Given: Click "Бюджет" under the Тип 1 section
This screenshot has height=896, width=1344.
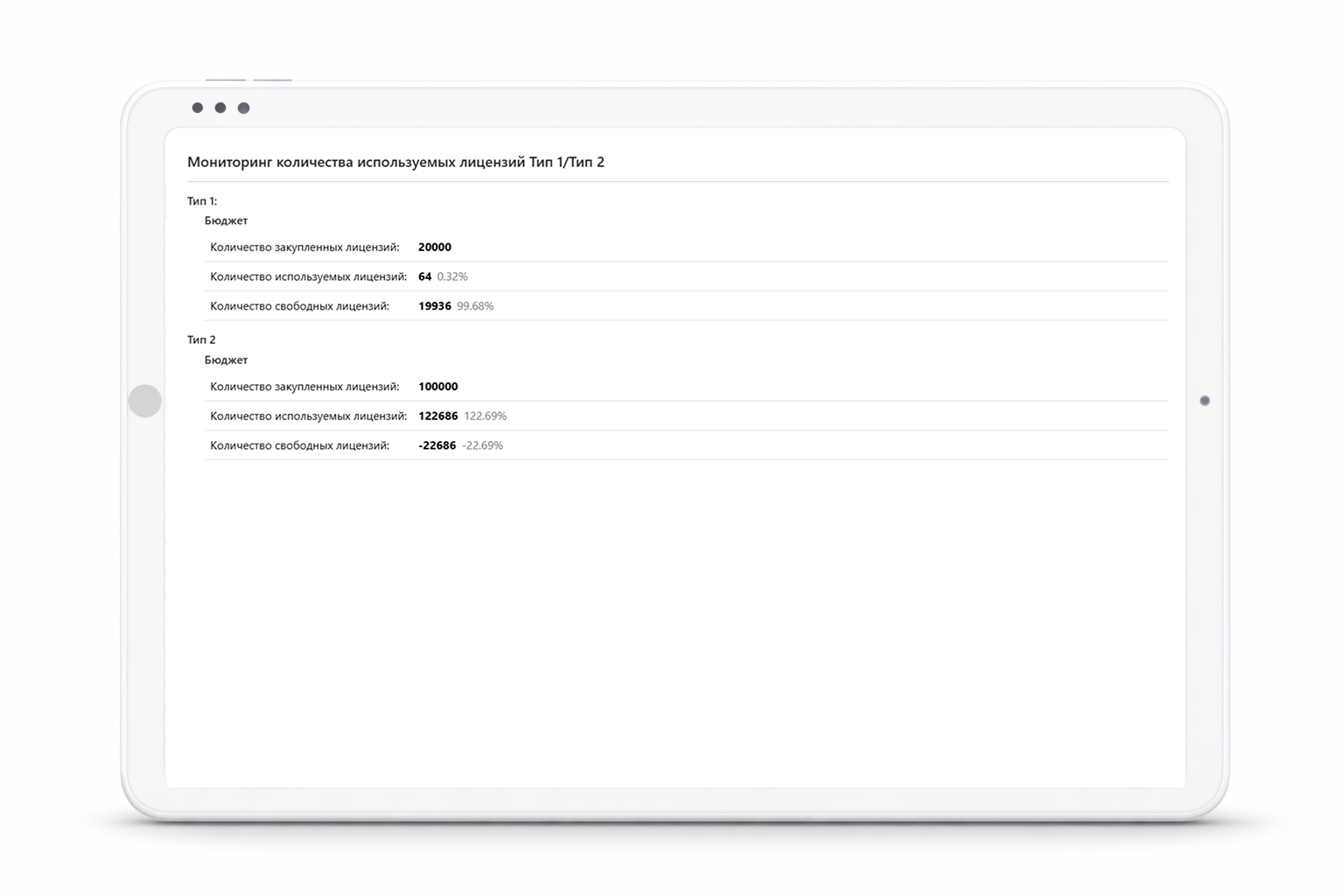Looking at the screenshot, I should [226, 220].
